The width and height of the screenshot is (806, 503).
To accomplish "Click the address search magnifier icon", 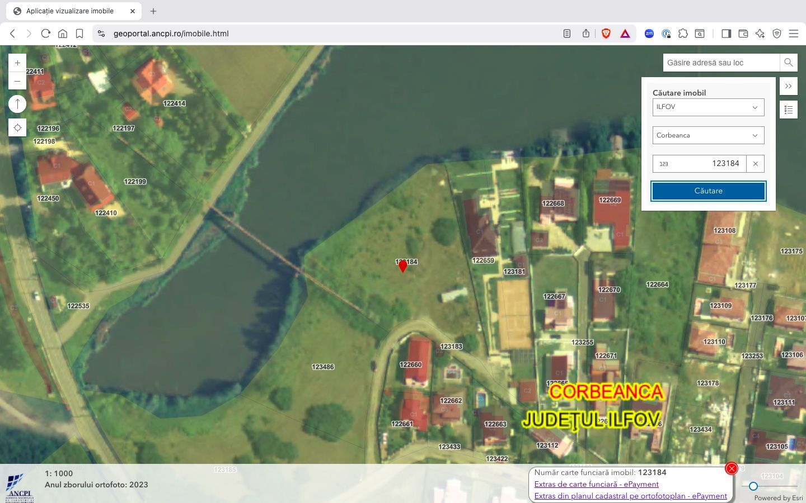I will (789, 63).
